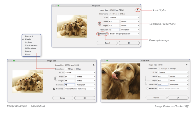
Task: Open Pixels/Inch dropdown in bottom-left dialog
Action: click(86, 85)
